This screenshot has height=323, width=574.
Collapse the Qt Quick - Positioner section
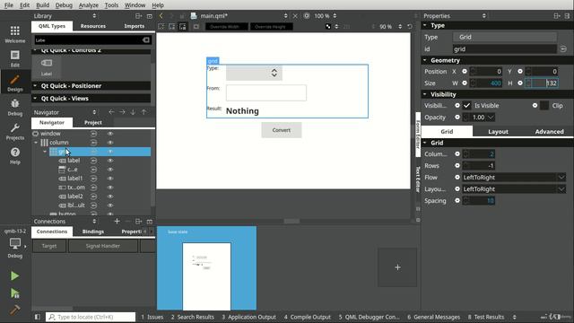click(35, 86)
